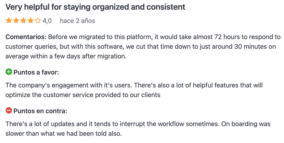Screen dimensions: 284x143
Task: Select the "Puntos a favor:" heading
Action: pos(36,72)
